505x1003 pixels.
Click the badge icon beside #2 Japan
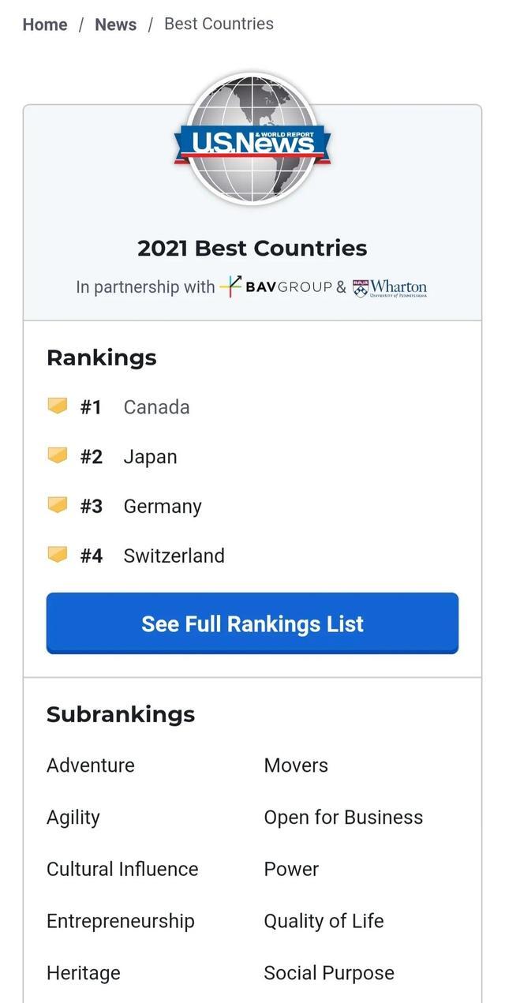click(58, 456)
